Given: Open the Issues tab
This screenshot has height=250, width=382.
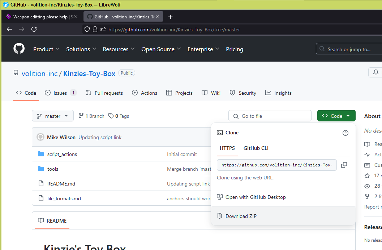Looking at the screenshot, I should click(x=60, y=93).
